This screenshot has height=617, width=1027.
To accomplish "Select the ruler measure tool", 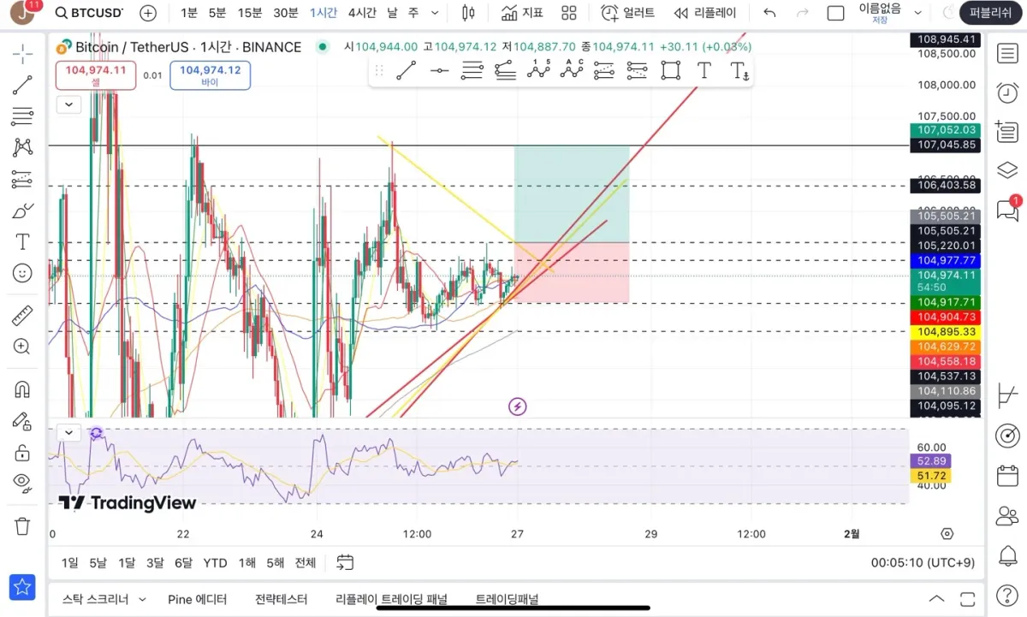I will (22, 316).
